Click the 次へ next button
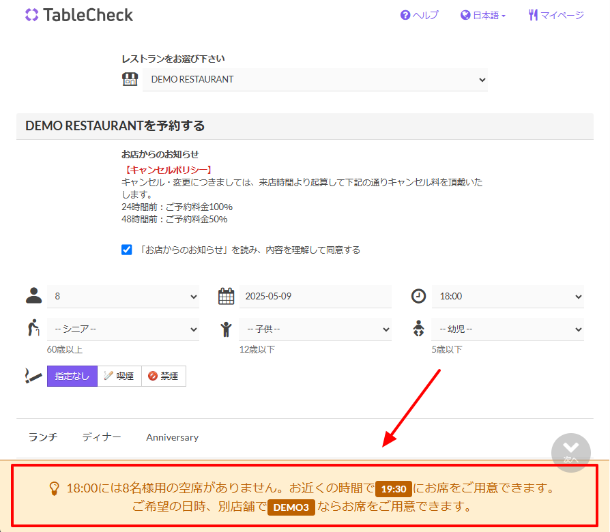 click(570, 453)
